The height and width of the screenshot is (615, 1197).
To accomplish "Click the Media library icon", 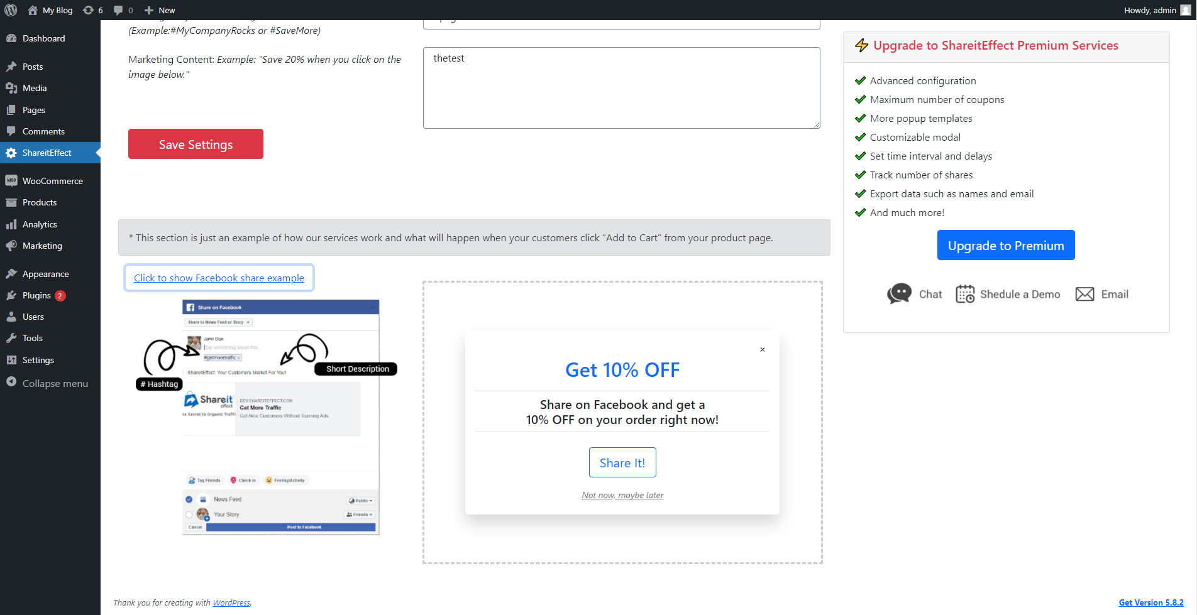I will (x=11, y=88).
